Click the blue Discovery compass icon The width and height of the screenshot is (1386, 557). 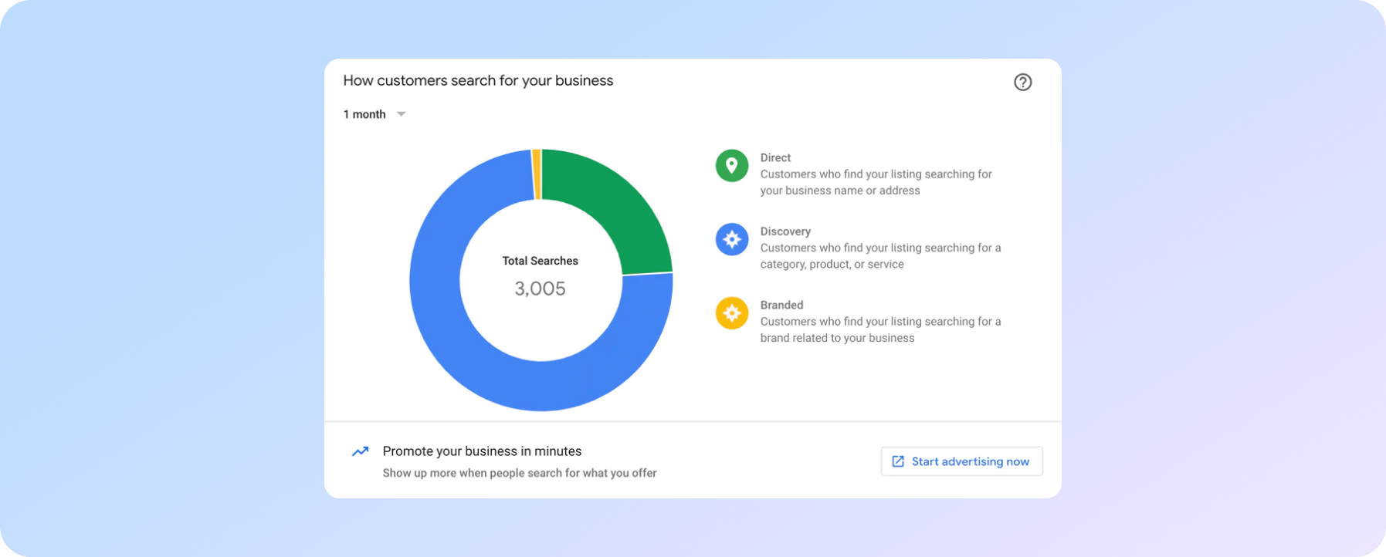point(731,240)
